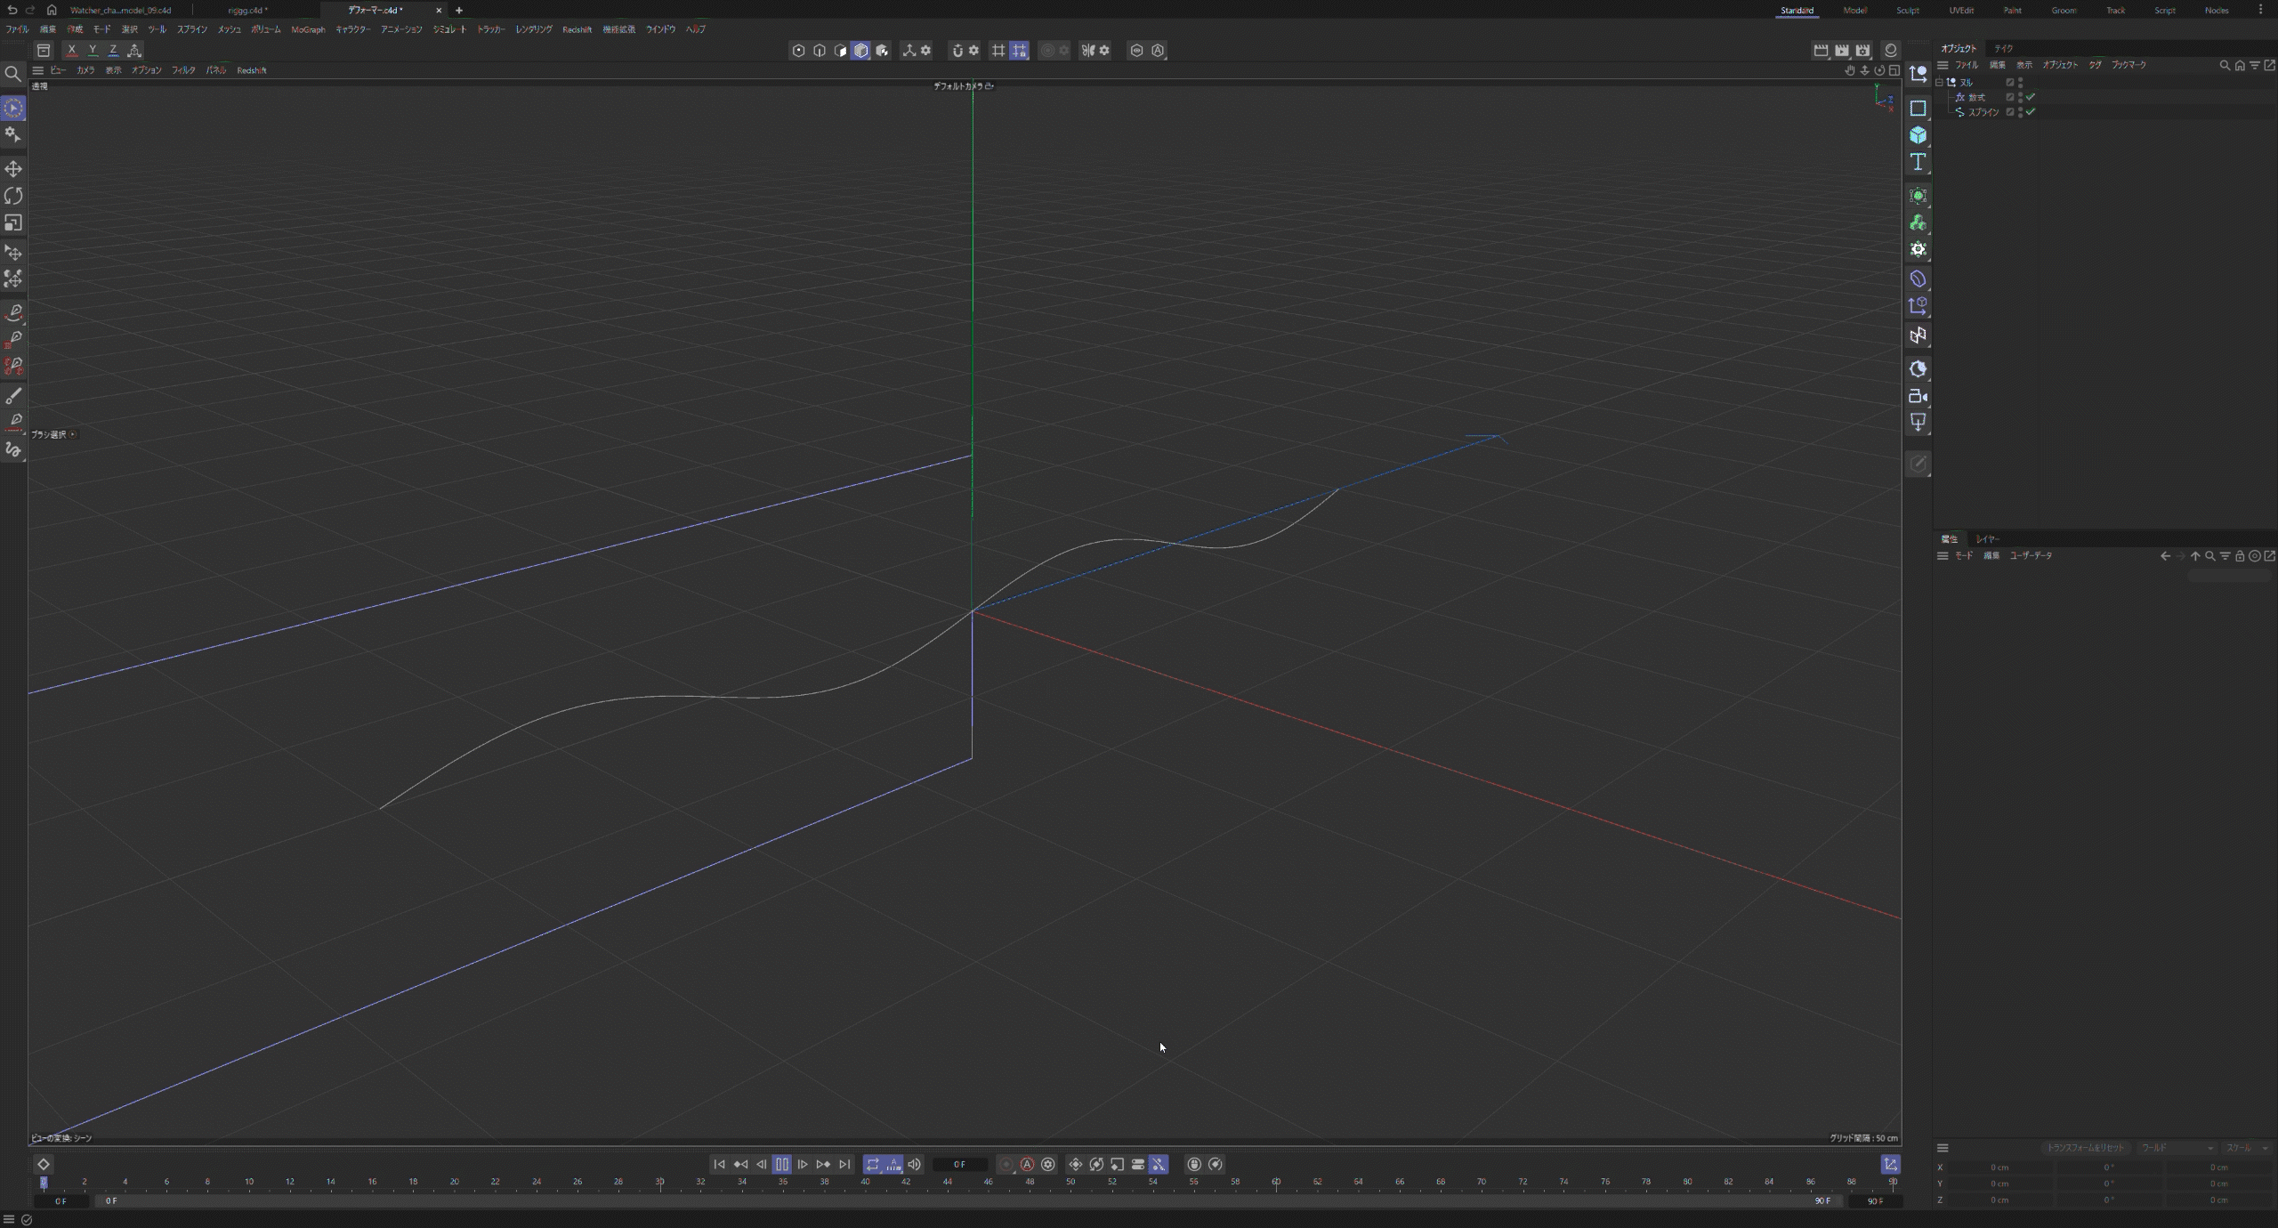Switch to the rigg.c4d document tab
The width and height of the screenshot is (2278, 1228).
247,10
